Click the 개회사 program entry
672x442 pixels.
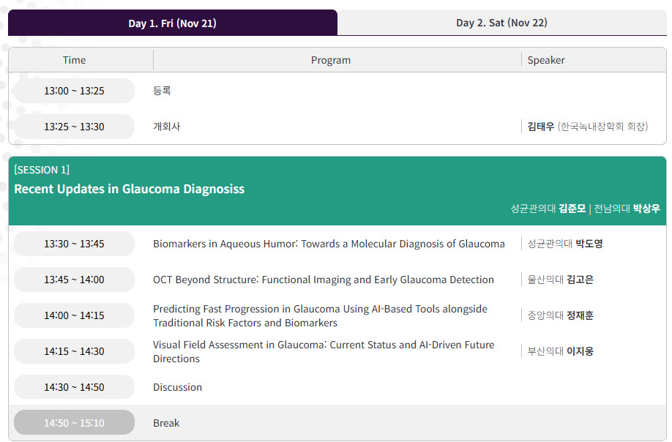coord(166,127)
